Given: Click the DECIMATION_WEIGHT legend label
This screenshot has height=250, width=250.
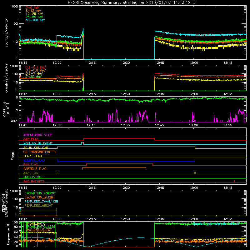Looking at the screenshot, I should pyautogui.click(x=40, y=197).
